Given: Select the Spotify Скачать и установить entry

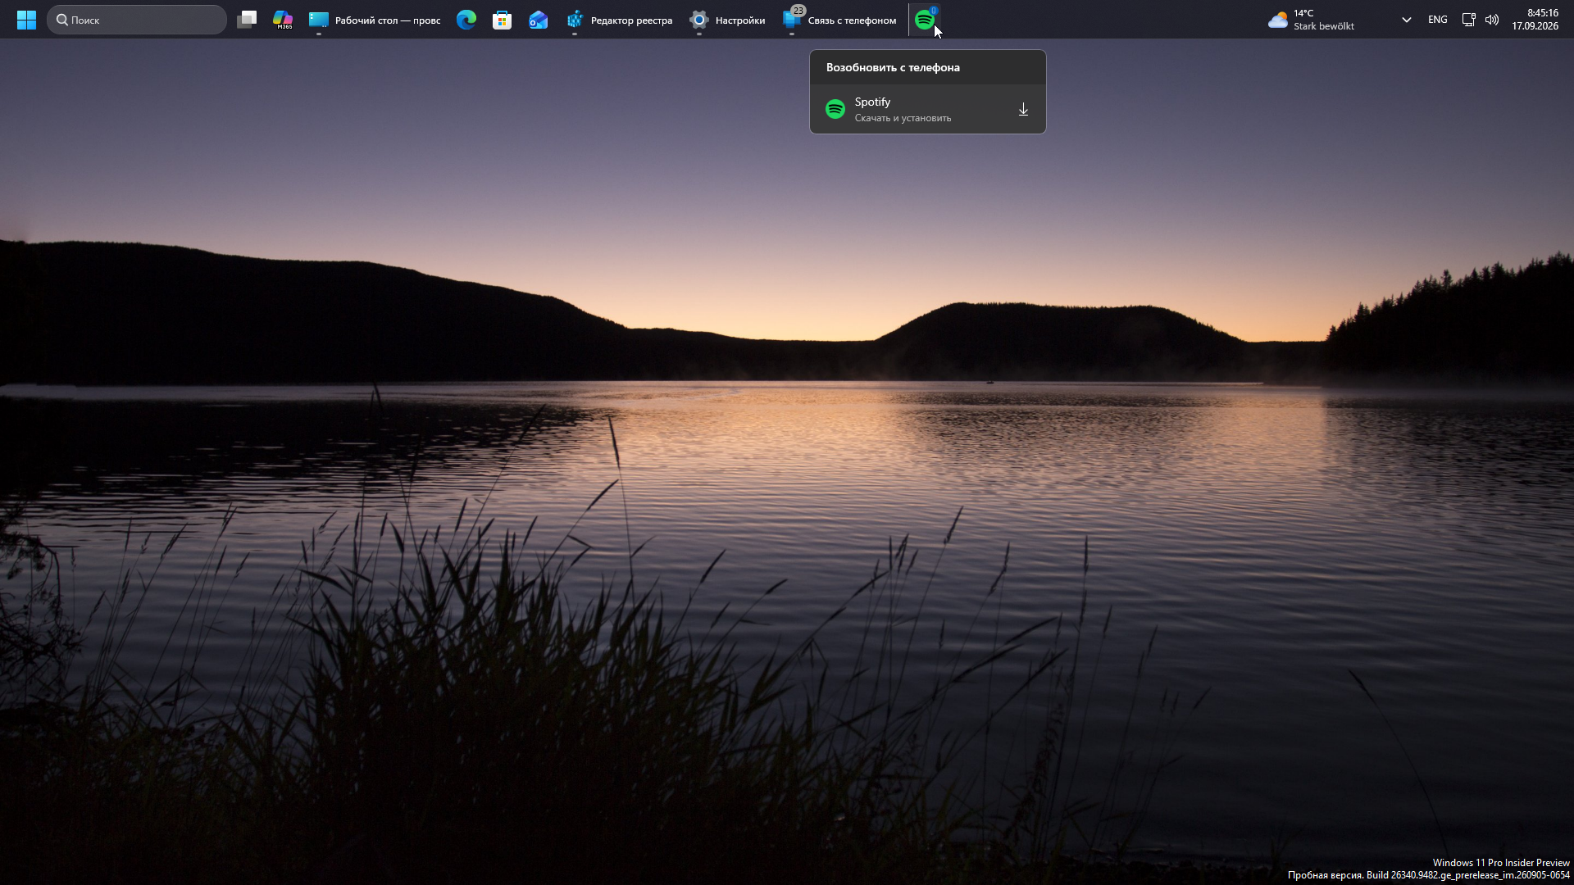Looking at the screenshot, I should (x=927, y=109).
